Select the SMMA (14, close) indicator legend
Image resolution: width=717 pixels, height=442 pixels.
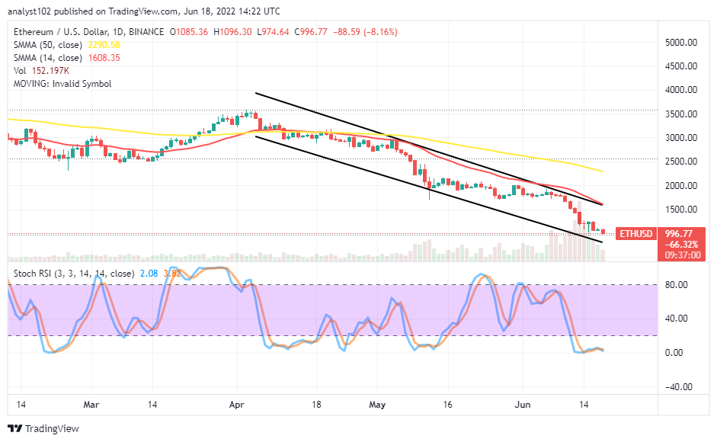coord(65,58)
